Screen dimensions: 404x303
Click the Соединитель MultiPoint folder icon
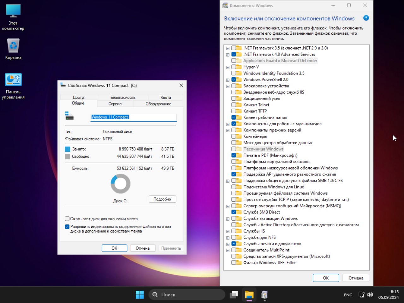[x=239, y=250]
